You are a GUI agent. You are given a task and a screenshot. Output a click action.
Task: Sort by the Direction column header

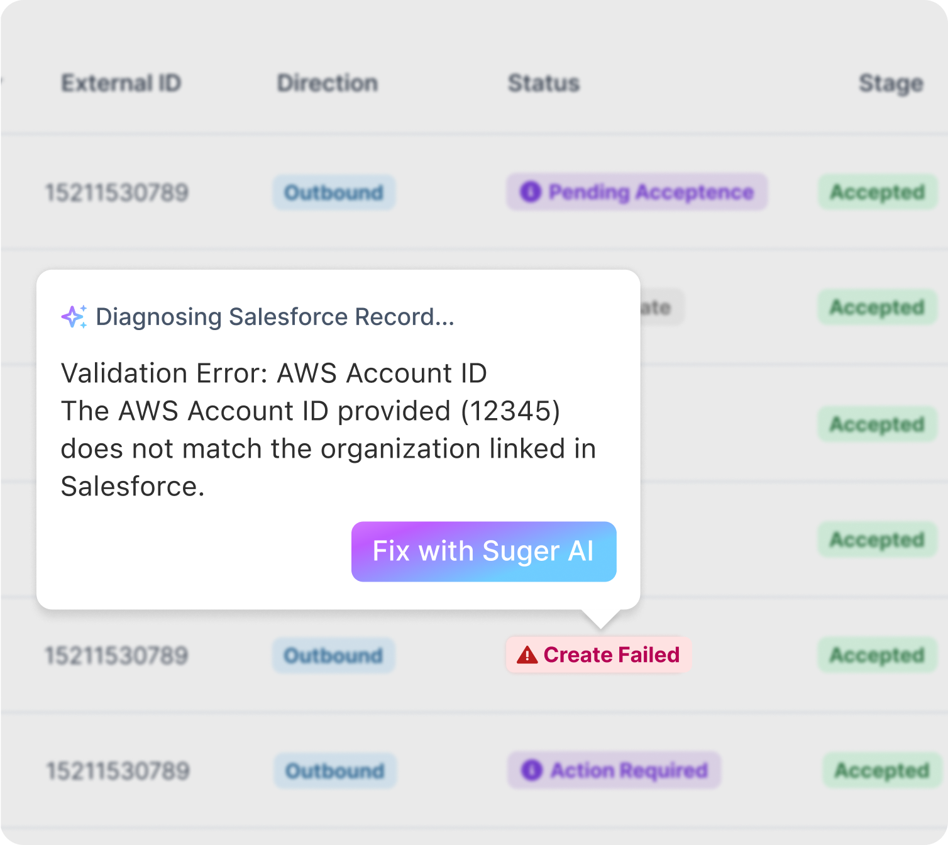327,83
